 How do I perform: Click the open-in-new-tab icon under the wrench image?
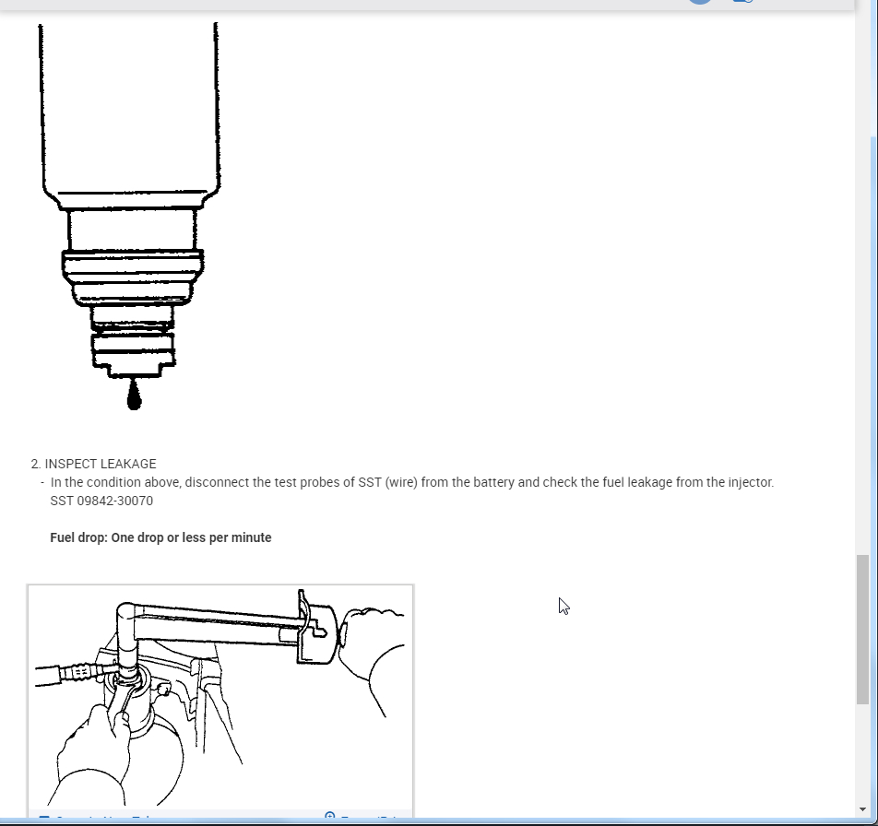tap(44, 817)
